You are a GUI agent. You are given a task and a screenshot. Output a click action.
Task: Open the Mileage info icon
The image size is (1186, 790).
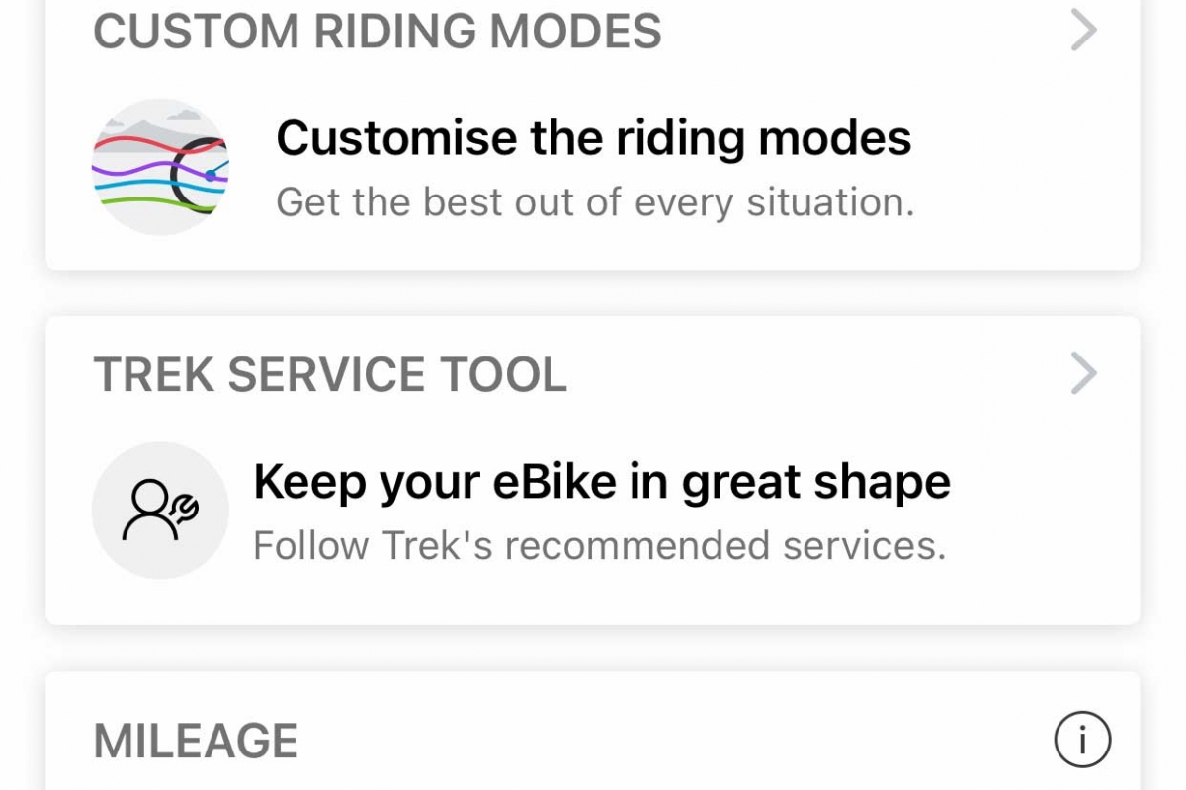[x=1082, y=739]
